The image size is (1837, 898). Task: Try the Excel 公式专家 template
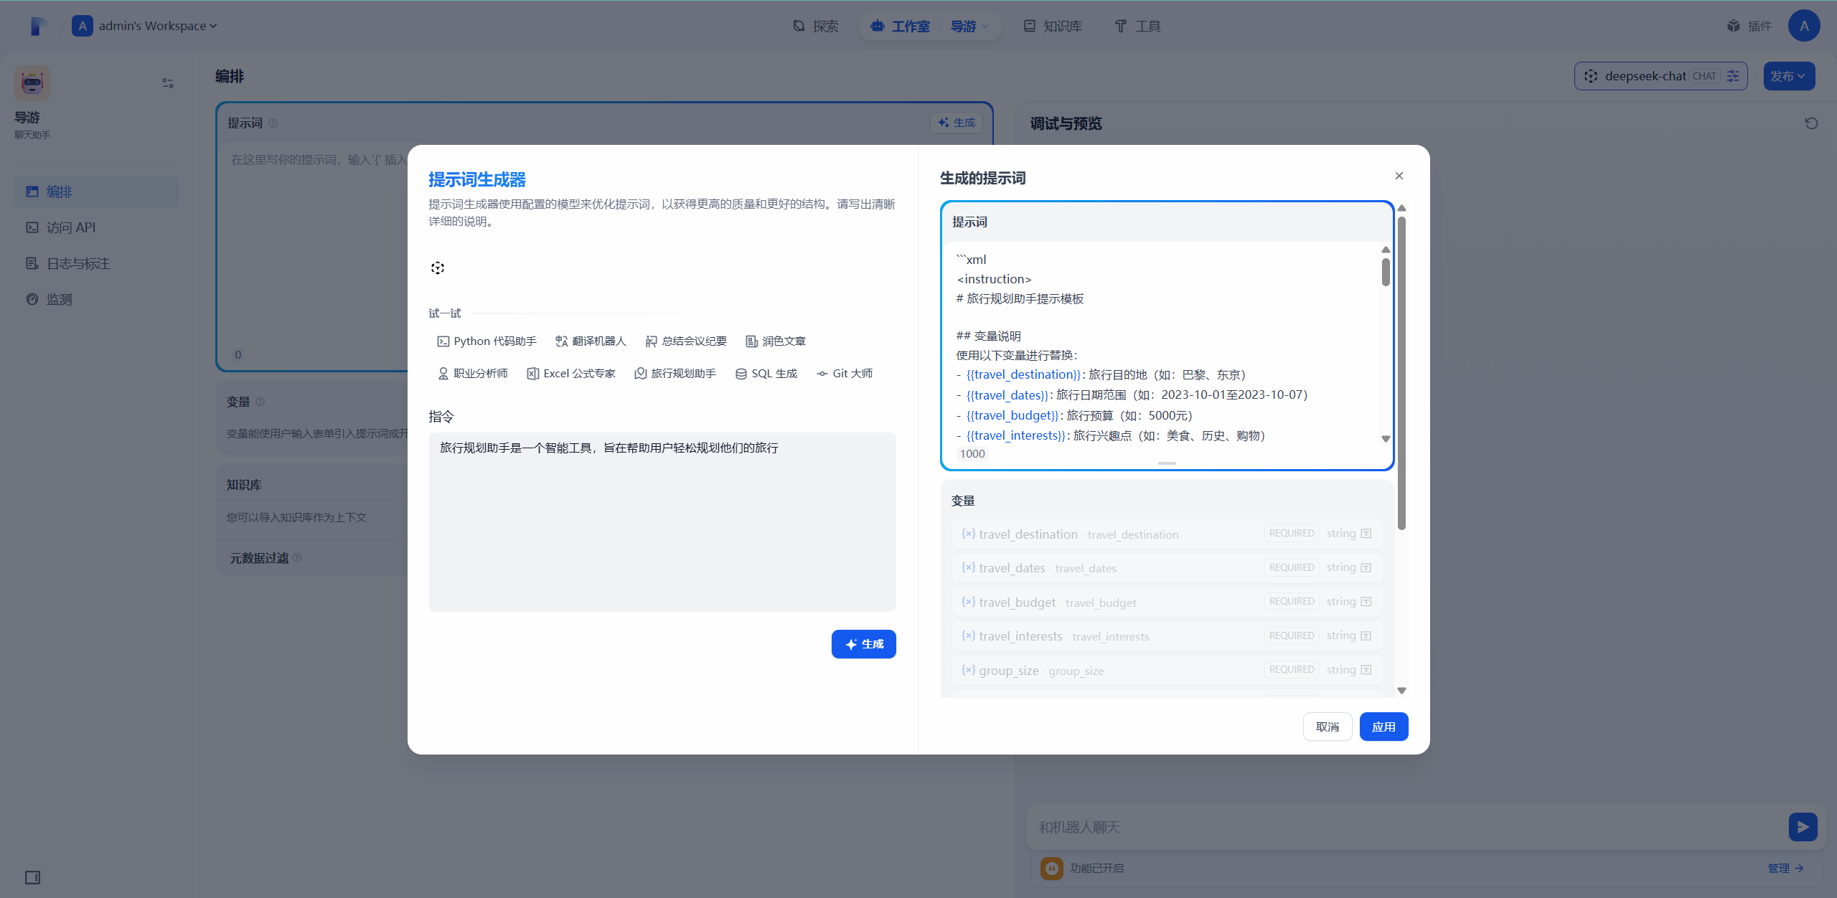571,374
